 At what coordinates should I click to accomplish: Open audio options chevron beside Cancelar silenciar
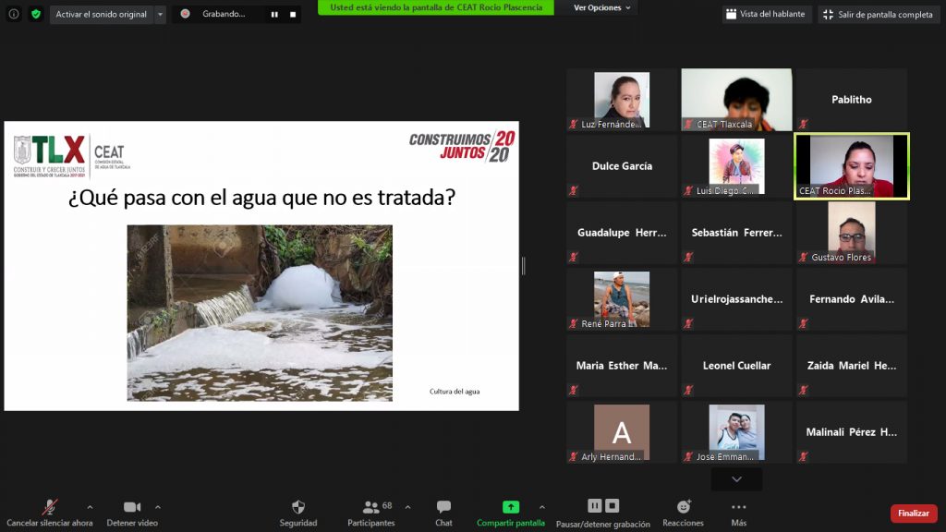coord(90,507)
